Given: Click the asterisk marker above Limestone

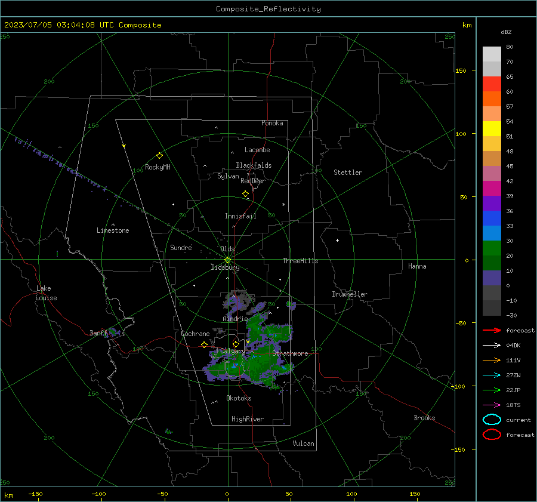Looking at the screenshot, I should 113,225.
